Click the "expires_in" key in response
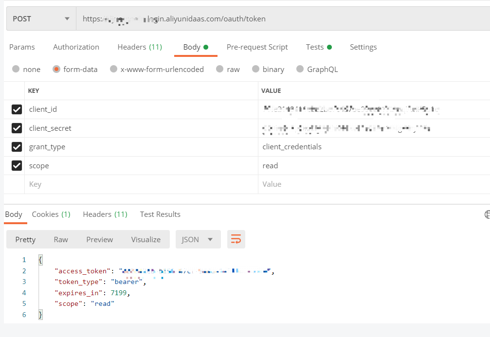The width and height of the screenshot is (490, 337). pos(78,293)
